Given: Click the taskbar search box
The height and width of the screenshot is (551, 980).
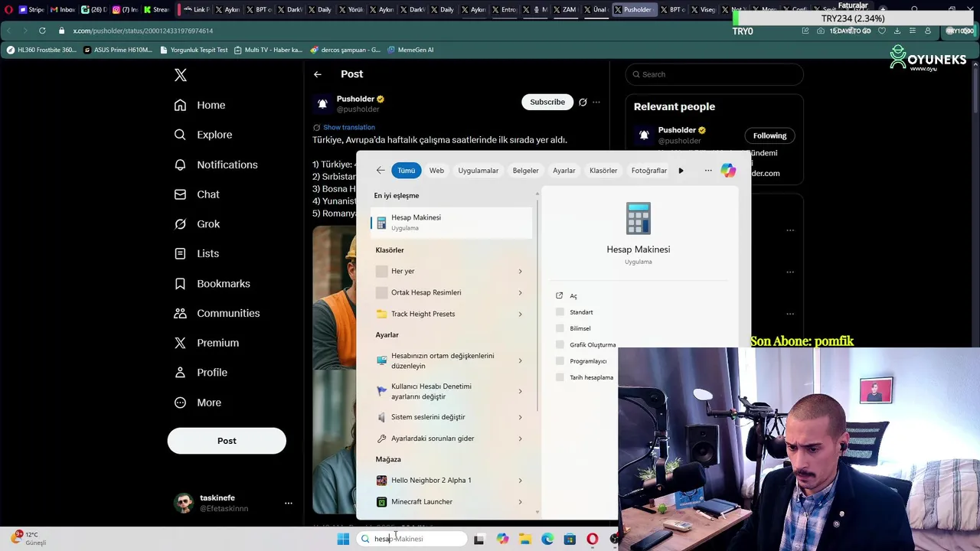Looking at the screenshot, I should point(411,539).
